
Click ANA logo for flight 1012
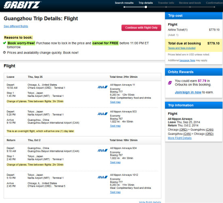click(103, 177)
